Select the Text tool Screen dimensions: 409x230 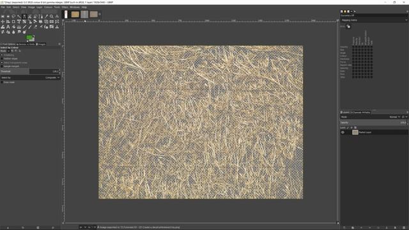[x=8, y=27]
